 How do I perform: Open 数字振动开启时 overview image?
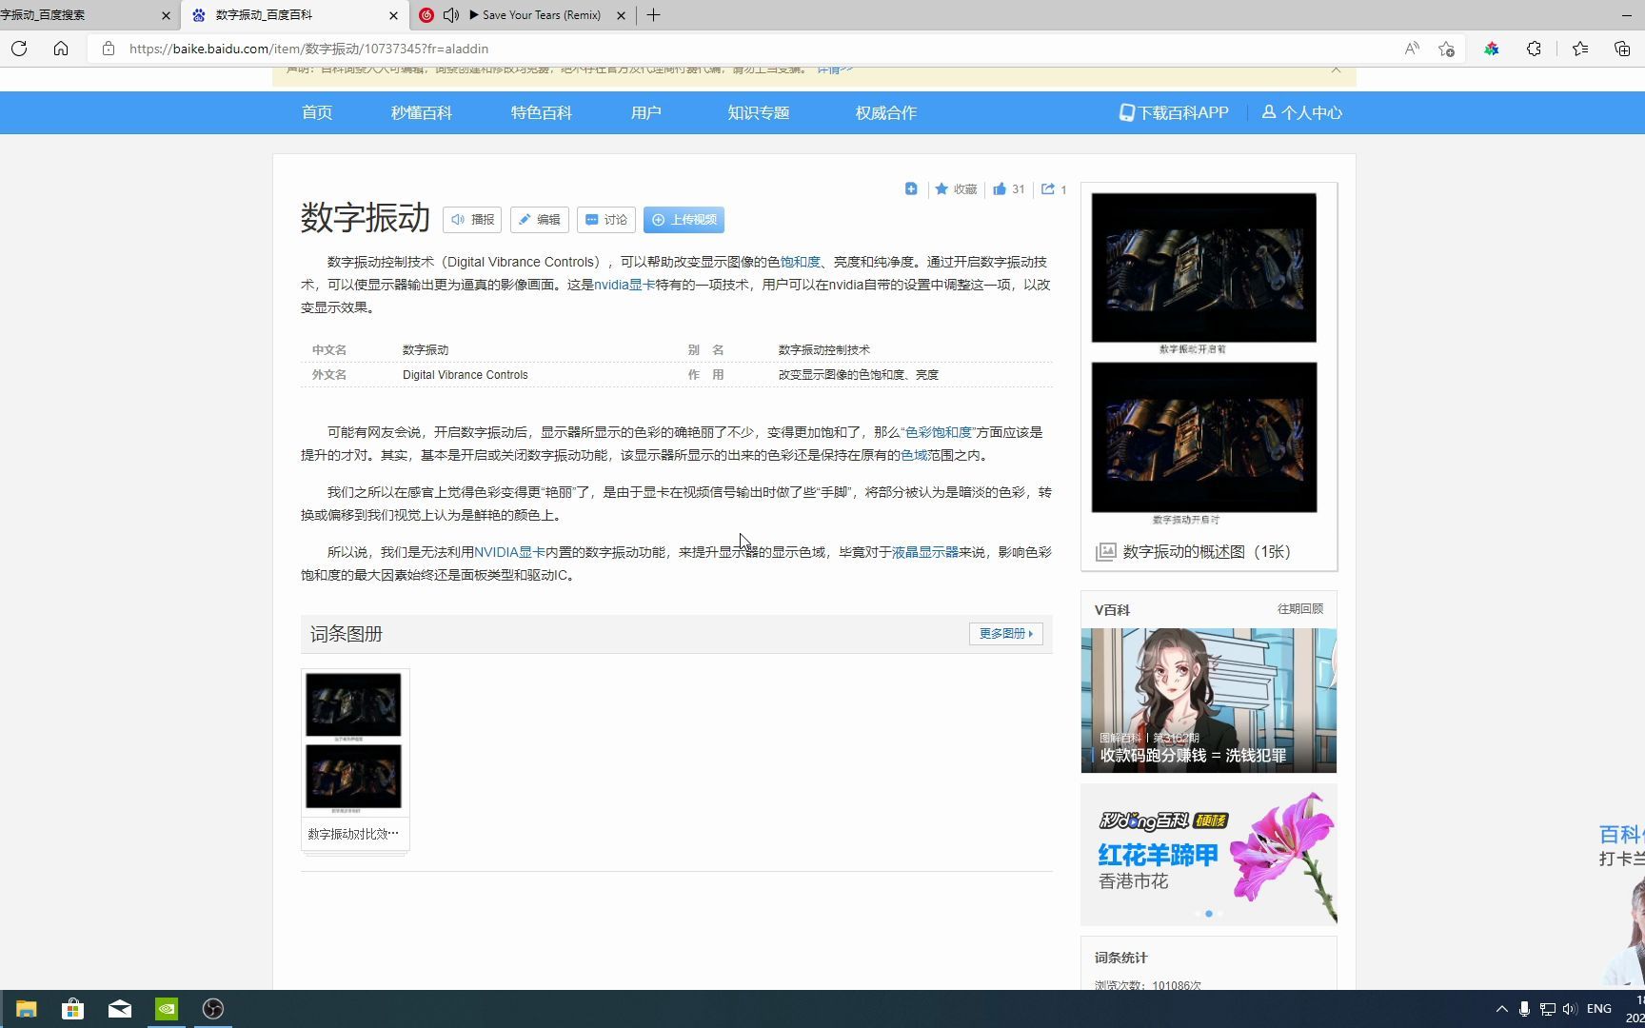(1204, 437)
